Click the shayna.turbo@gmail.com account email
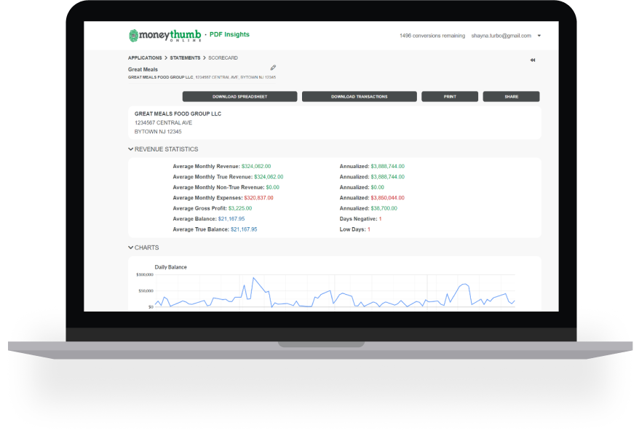The image size is (639, 436). click(x=501, y=36)
